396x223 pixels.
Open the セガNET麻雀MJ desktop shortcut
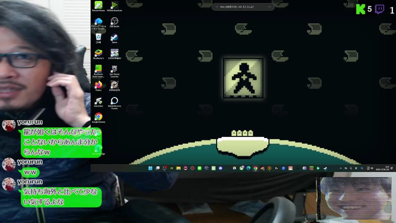point(114,54)
